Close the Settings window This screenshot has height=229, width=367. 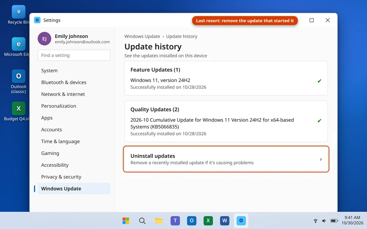pos(328,20)
